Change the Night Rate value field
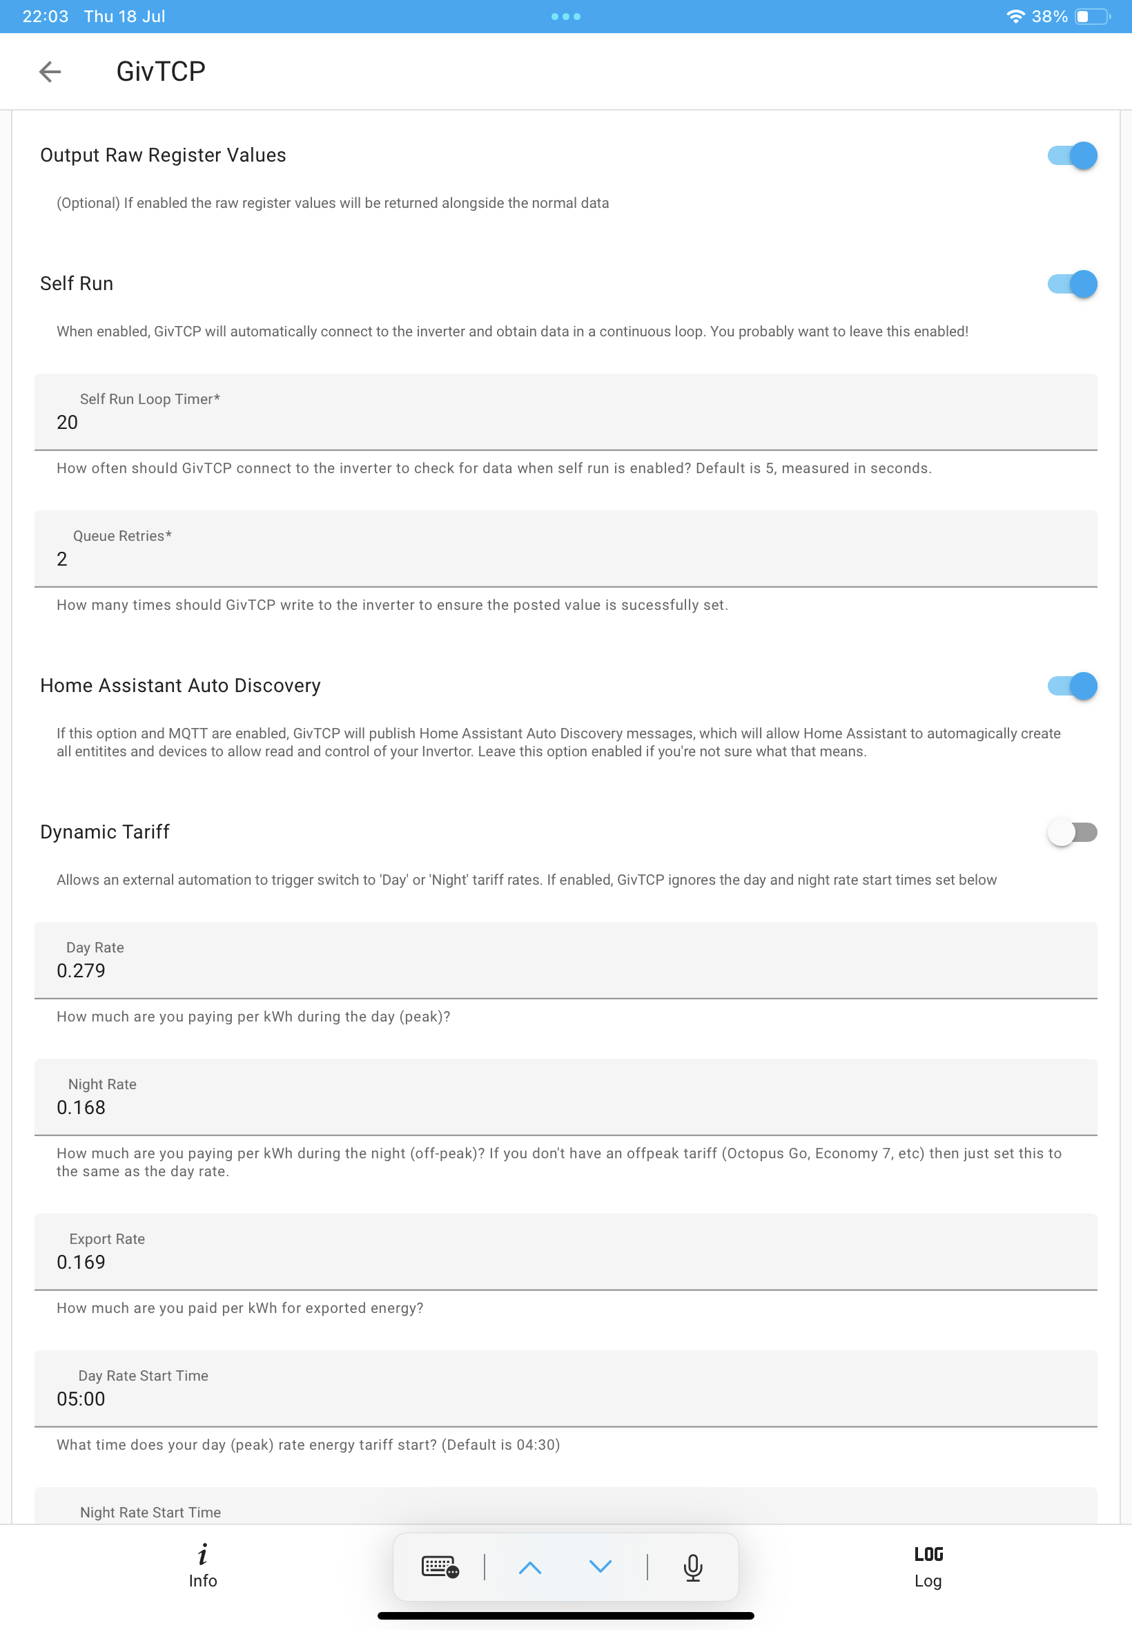This screenshot has width=1132, height=1630. 565,1097
